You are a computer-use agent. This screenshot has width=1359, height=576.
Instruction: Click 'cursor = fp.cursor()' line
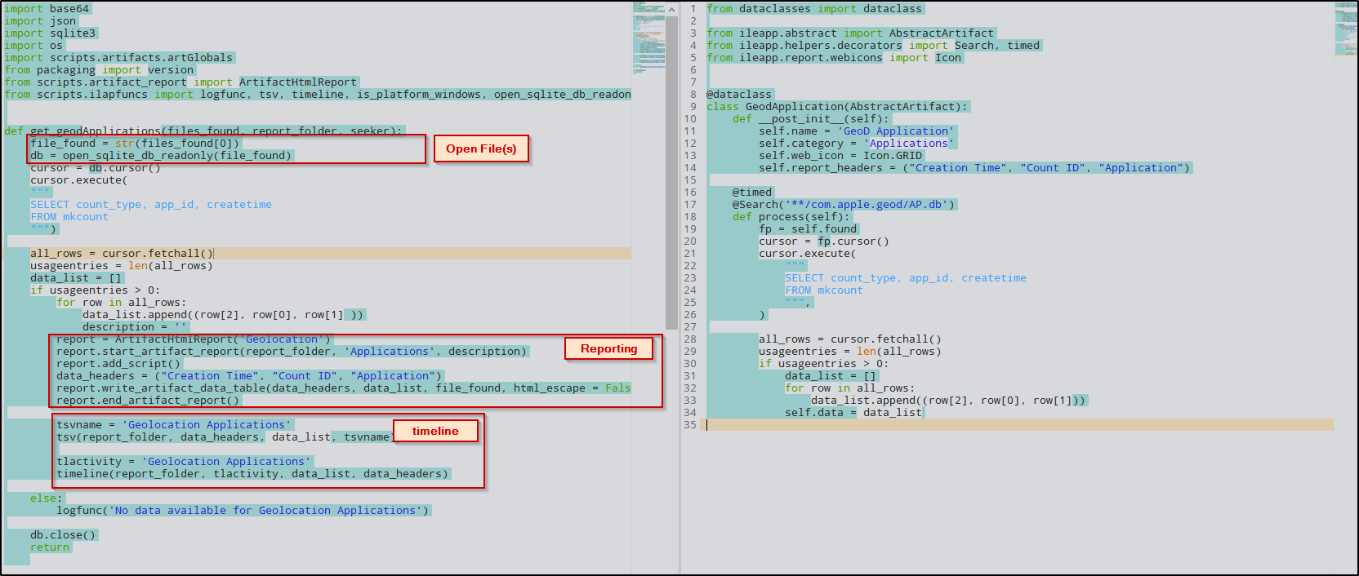pos(824,241)
